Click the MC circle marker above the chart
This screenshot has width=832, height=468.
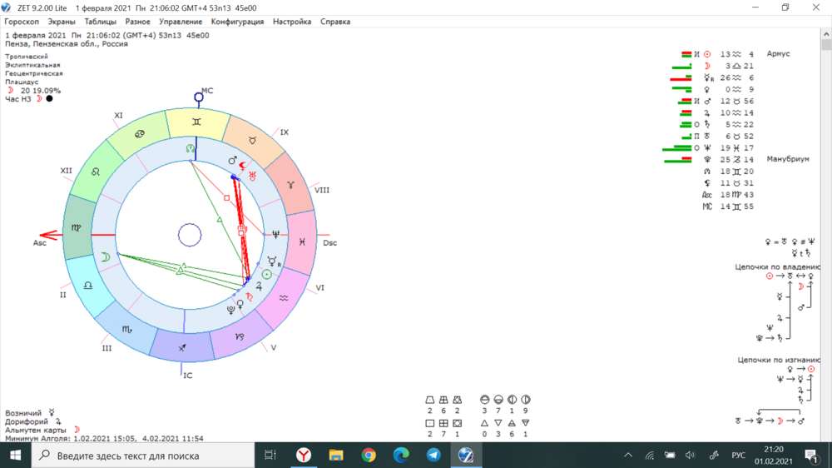tap(199, 97)
